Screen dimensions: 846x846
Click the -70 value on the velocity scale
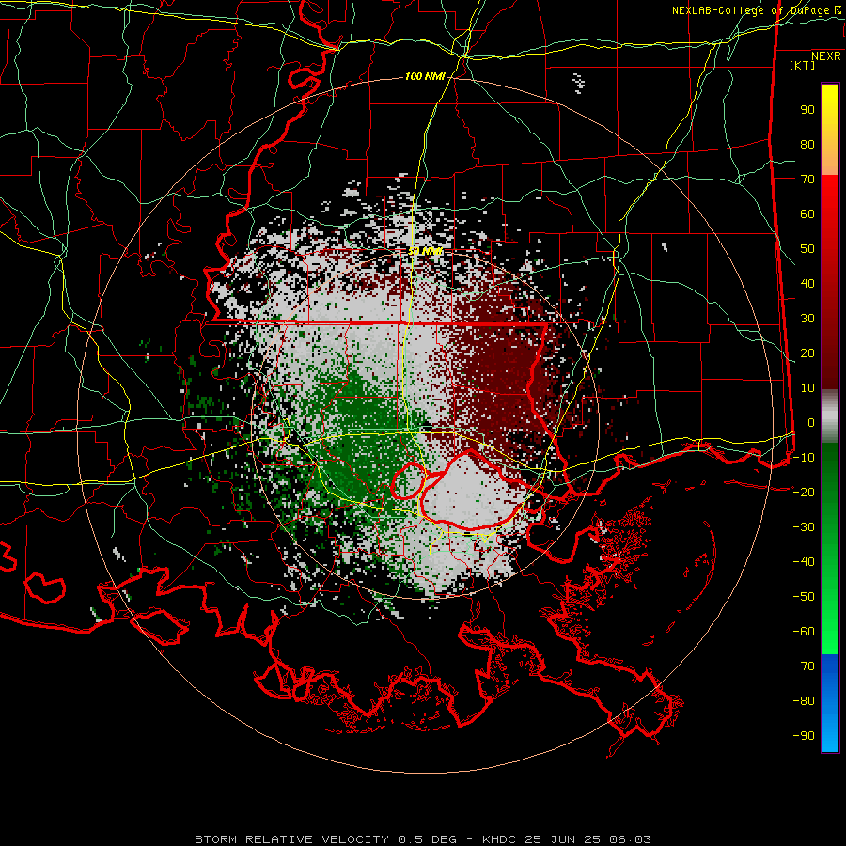804,666
